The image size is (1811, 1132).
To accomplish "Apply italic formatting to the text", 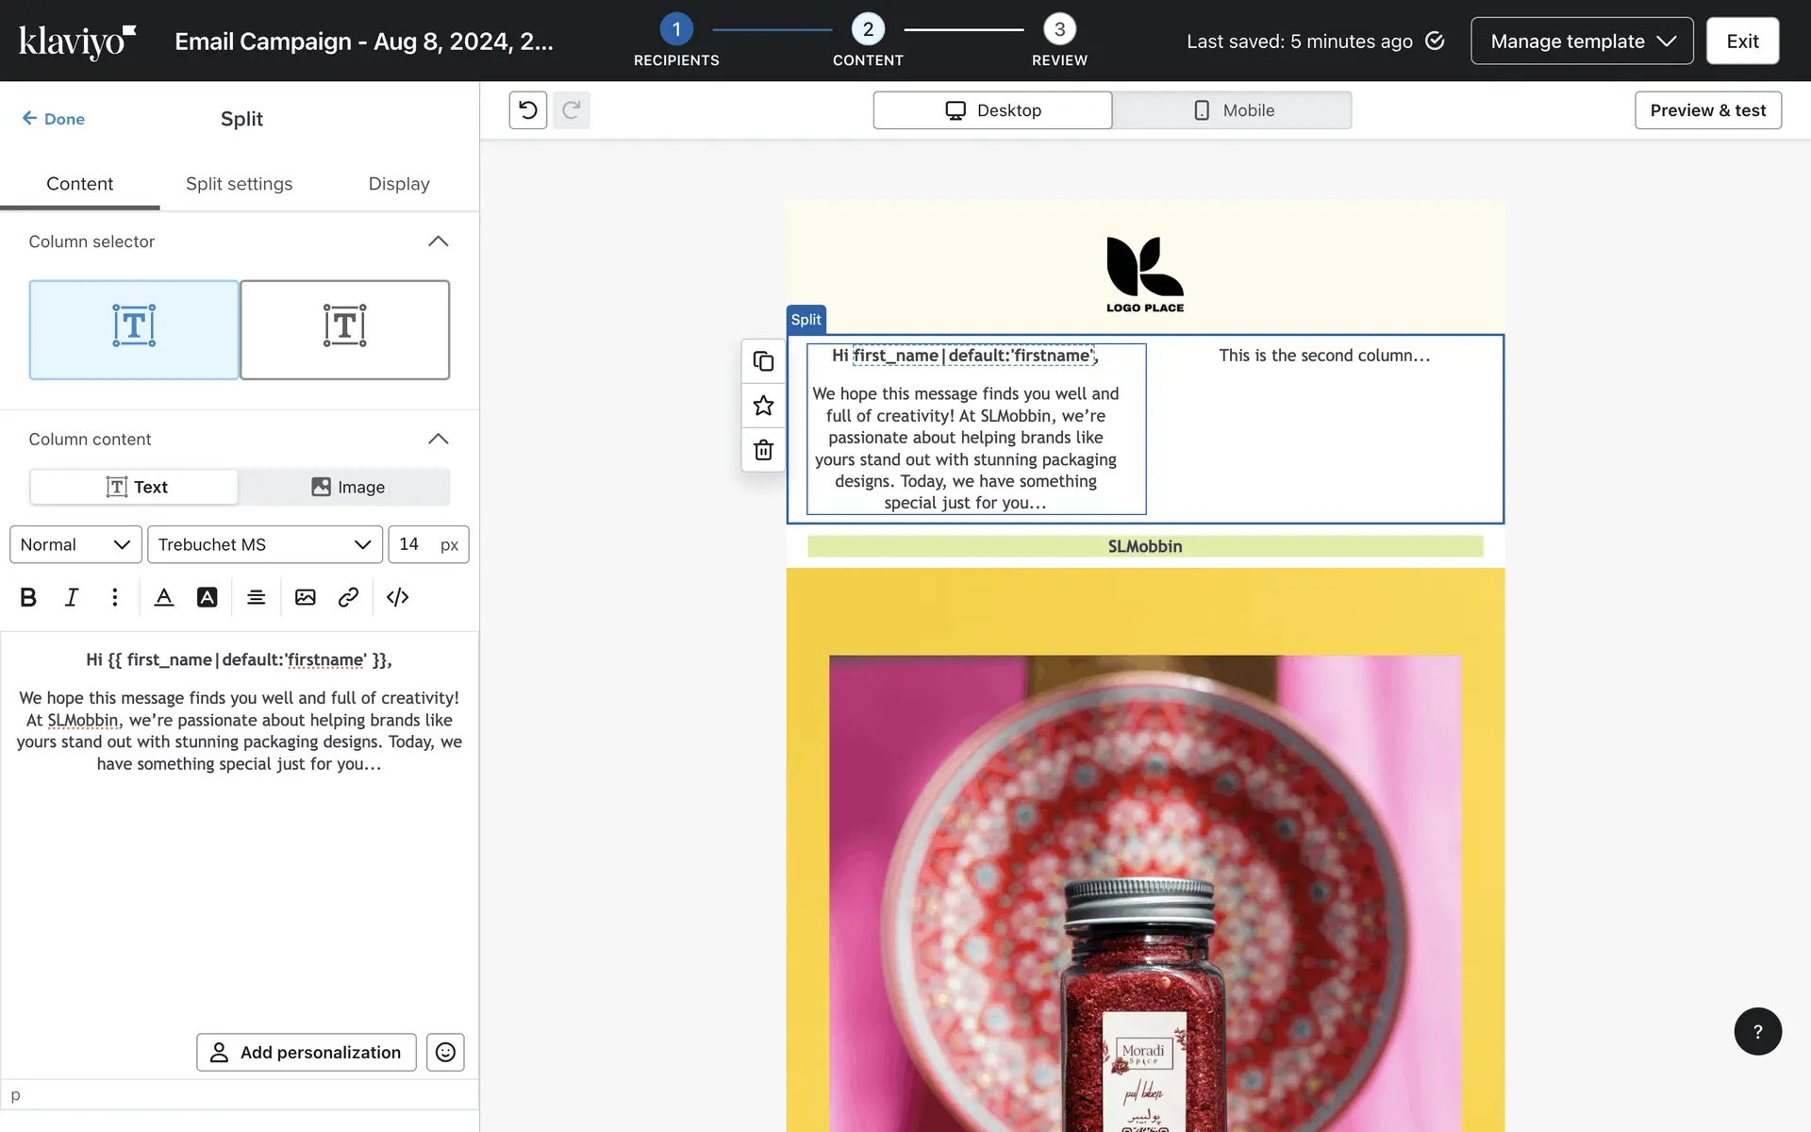I will click(71, 597).
